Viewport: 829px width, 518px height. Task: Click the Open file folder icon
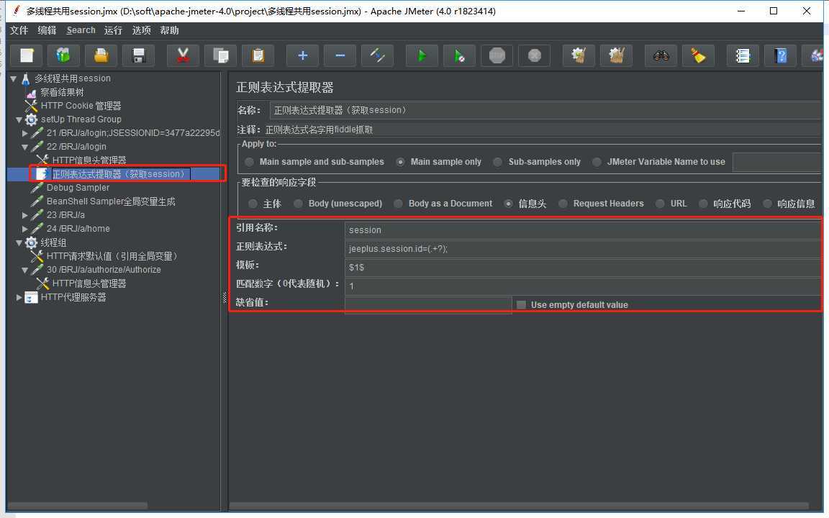tap(101, 55)
